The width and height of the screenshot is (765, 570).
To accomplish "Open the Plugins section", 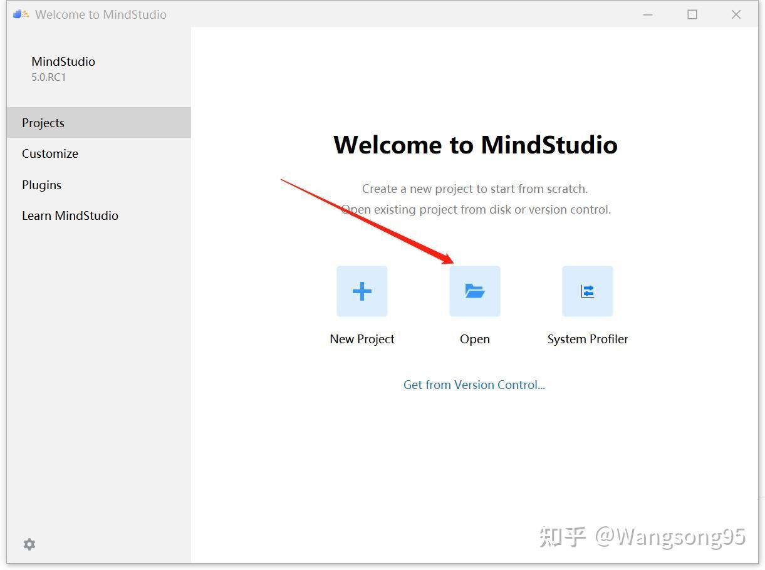I will coord(41,184).
